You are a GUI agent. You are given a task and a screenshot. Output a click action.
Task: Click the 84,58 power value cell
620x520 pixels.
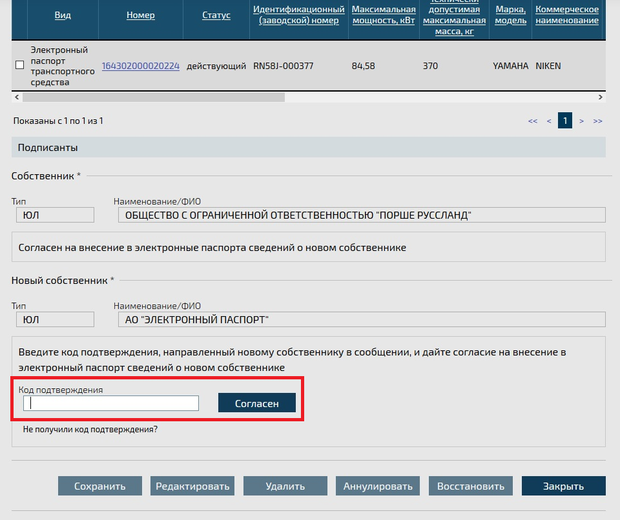coord(363,66)
